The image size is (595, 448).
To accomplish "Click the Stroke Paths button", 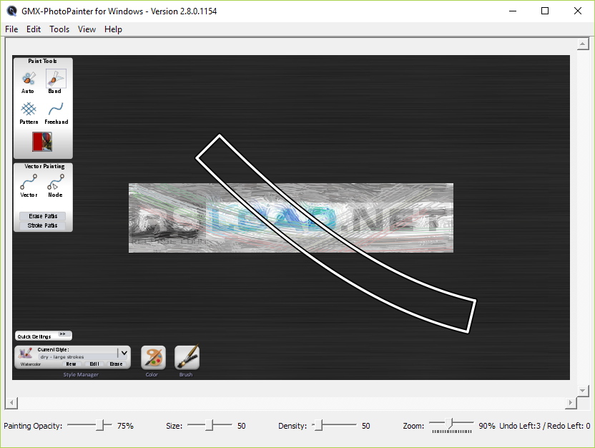I will click(42, 227).
